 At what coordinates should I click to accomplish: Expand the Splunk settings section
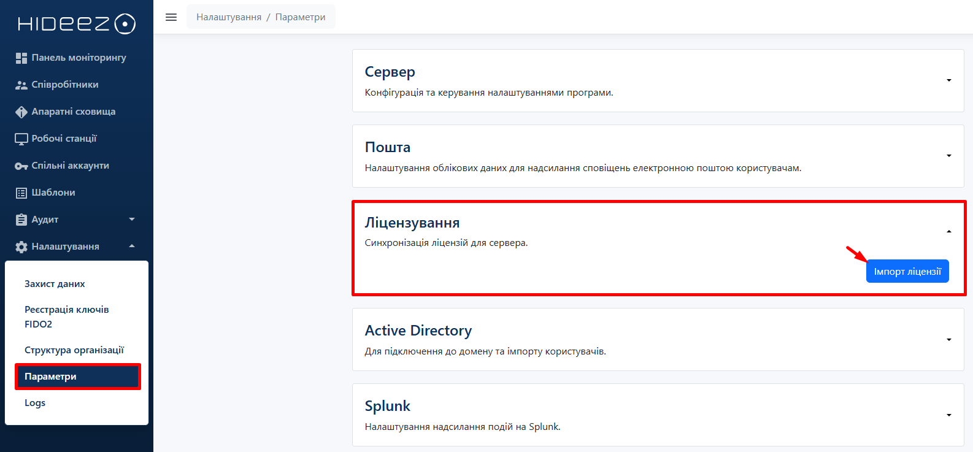(948, 415)
